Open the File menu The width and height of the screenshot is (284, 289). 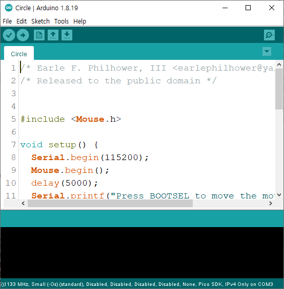pos(7,21)
